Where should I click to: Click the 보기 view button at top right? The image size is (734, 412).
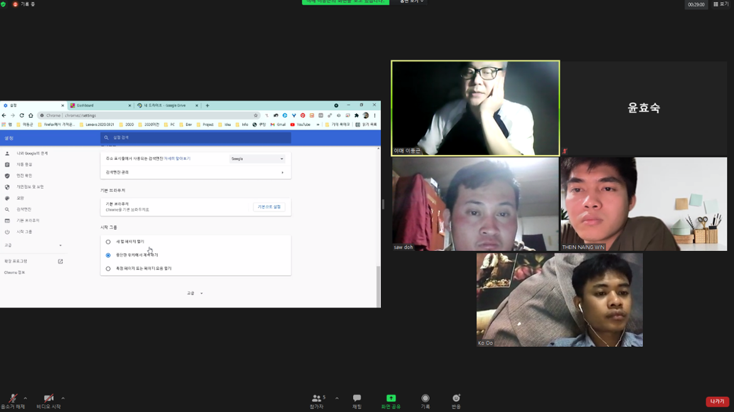click(721, 4)
